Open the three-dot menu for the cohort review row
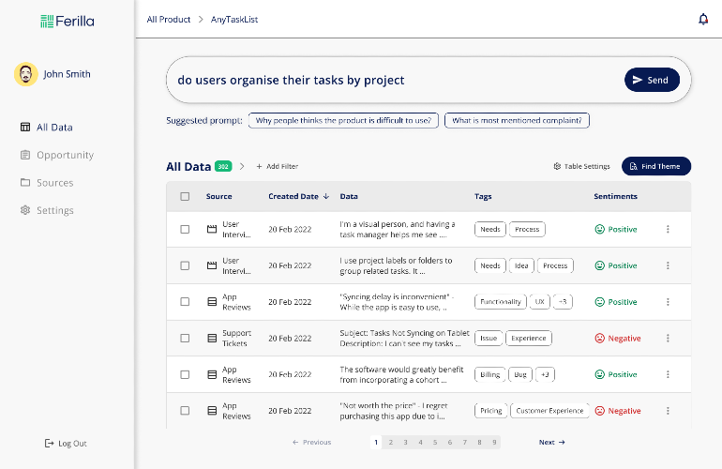This screenshot has height=469, width=722. pyautogui.click(x=668, y=374)
